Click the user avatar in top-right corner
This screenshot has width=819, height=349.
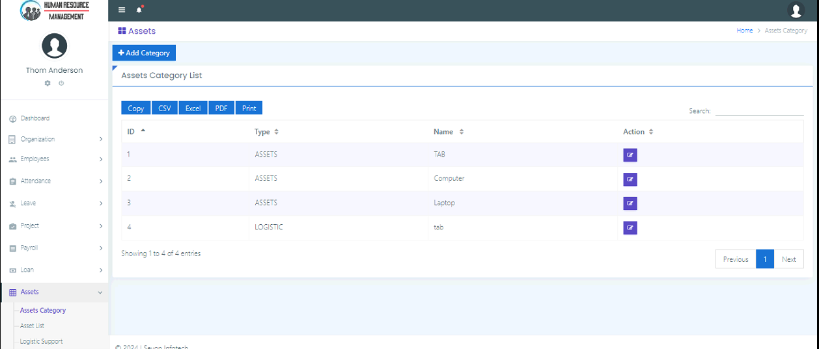click(x=796, y=10)
